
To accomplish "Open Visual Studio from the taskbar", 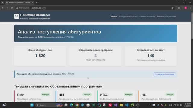I will tap(115, 105).
